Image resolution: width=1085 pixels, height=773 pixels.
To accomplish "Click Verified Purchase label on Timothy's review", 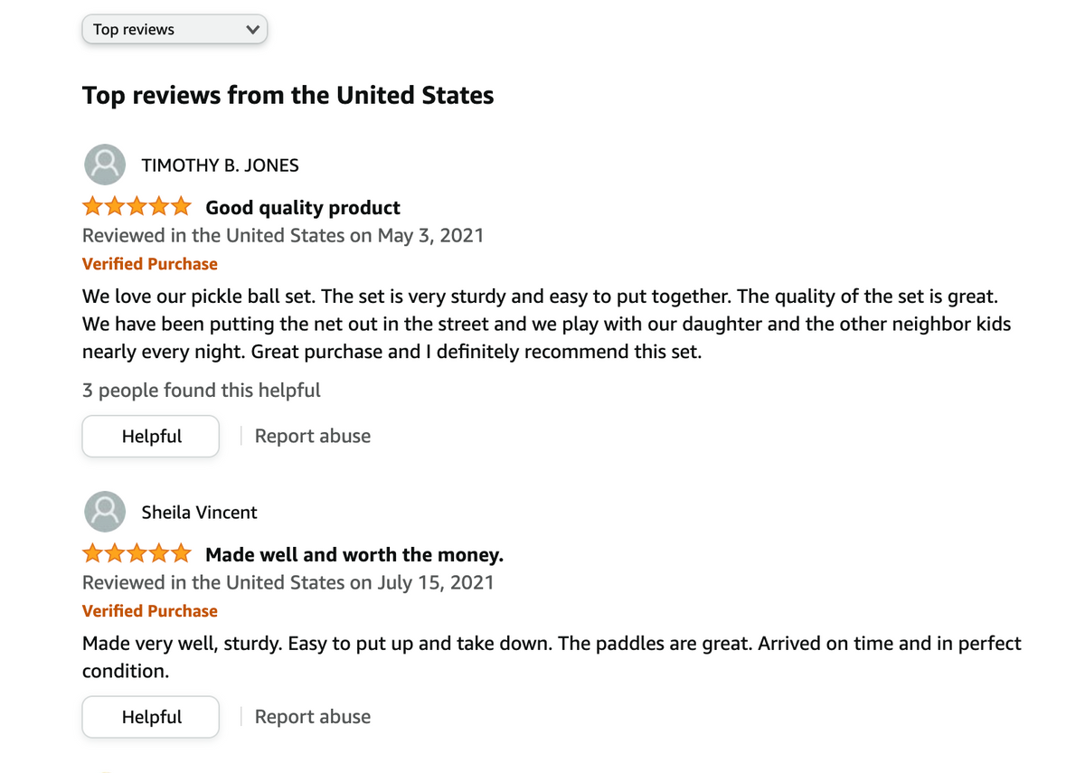I will tap(150, 264).
